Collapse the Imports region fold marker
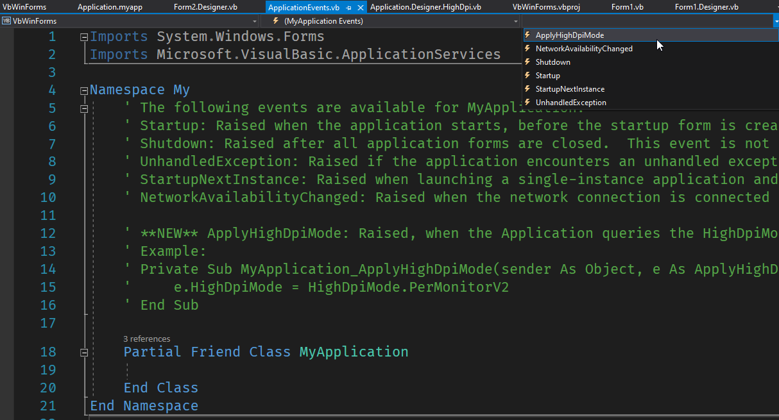This screenshot has width=779, height=420. click(84, 37)
